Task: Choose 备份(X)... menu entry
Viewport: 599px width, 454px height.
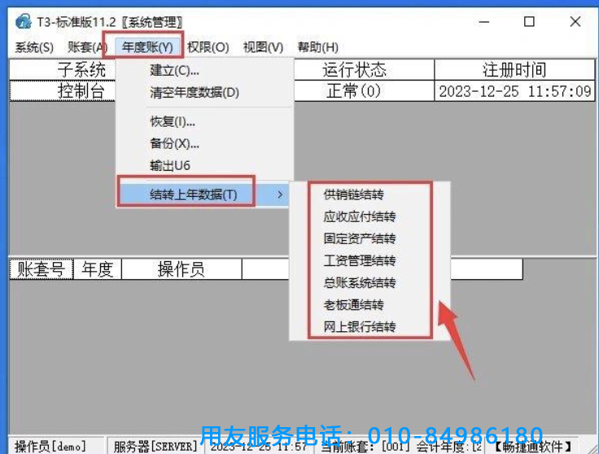Action: [174, 144]
